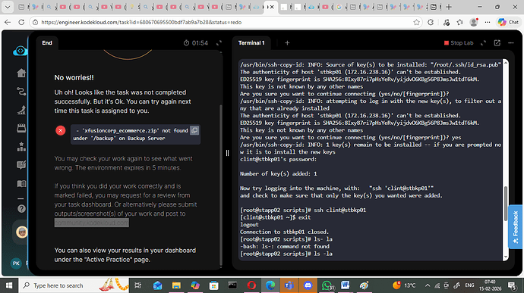Open the KodeKloud home icon in sidebar
Viewport: 524px width, 293px height.
pos(21,73)
